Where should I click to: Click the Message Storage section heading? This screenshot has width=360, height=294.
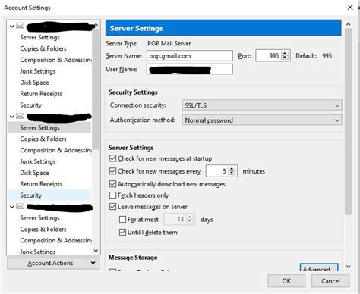click(133, 258)
